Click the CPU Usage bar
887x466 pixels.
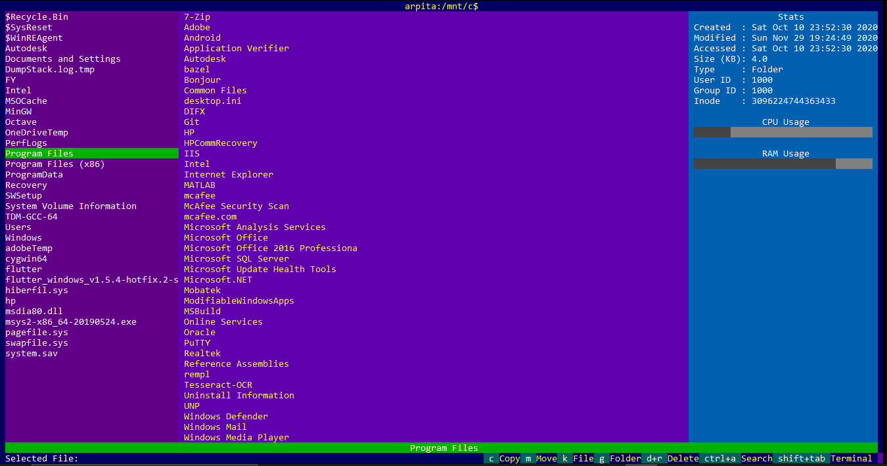tap(783, 132)
